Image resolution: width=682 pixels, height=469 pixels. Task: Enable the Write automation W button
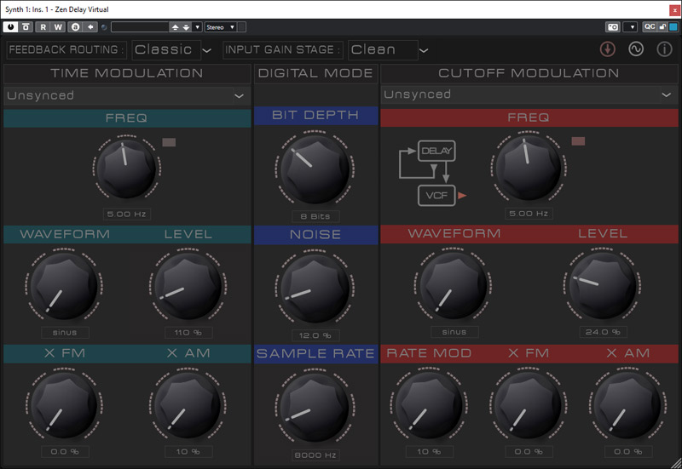tap(58, 26)
